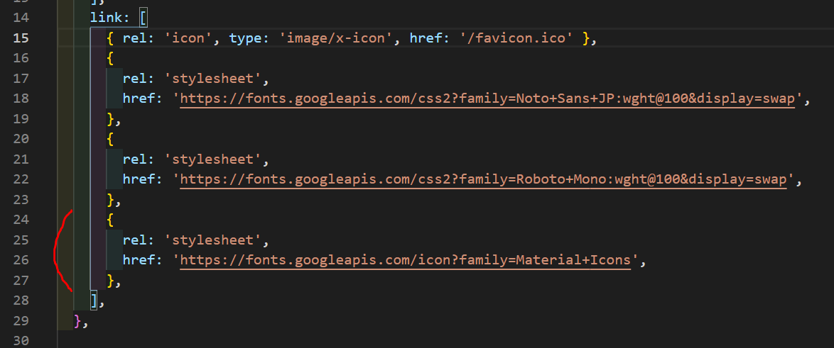Viewport: 834px width, 348px height.
Task: Open the Material Icons googleapis URL
Action: click(x=405, y=260)
